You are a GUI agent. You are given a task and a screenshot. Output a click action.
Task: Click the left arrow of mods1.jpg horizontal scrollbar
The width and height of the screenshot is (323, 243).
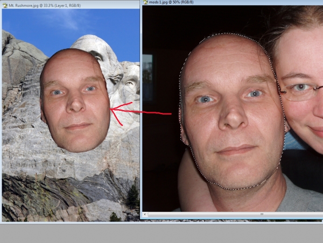(x=145, y=215)
